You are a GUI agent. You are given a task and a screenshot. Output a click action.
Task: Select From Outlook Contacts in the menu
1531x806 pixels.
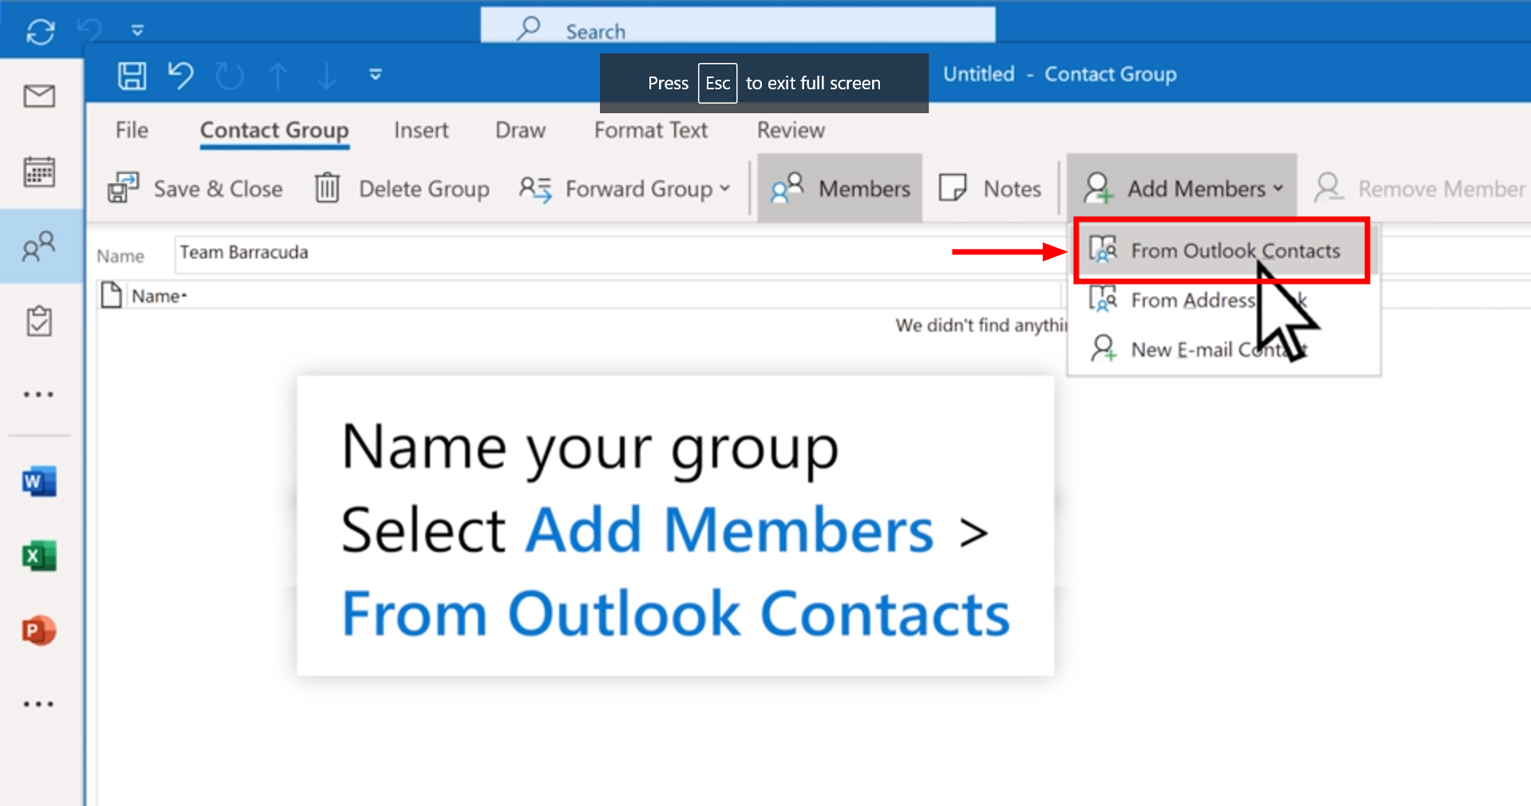click(x=1221, y=250)
